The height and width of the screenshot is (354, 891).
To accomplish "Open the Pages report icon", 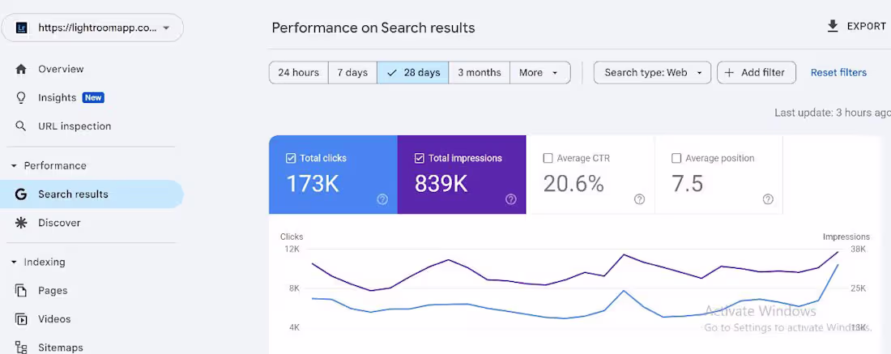I will point(21,290).
